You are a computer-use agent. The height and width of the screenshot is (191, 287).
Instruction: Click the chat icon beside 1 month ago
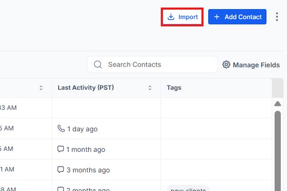coord(61,149)
